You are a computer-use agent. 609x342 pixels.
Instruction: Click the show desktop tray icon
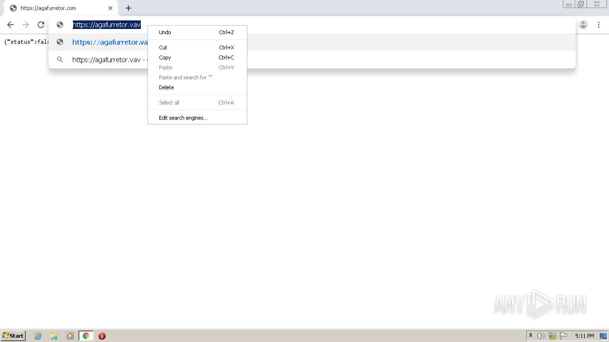pyautogui.click(x=603, y=336)
